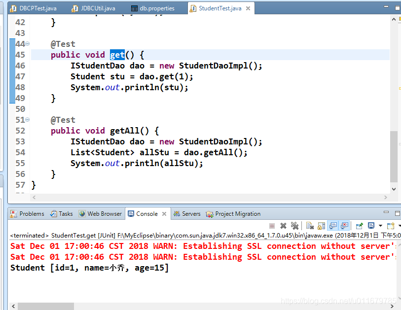This screenshot has height=310, width=401.
Task: Click the terminated StudentTest.get launch label
Action: [205, 235]
